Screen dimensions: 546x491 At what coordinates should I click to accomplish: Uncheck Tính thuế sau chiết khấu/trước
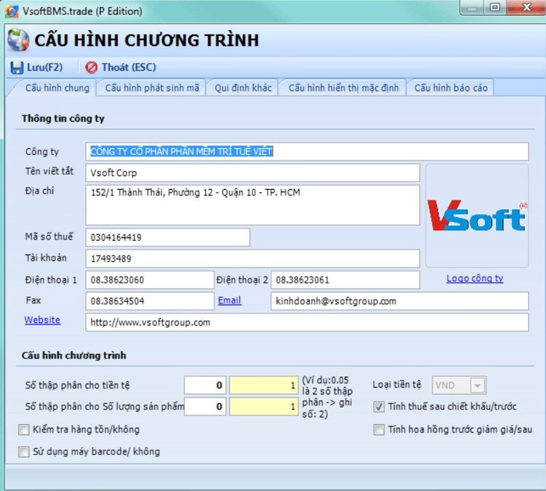click(x=379, y=407)
